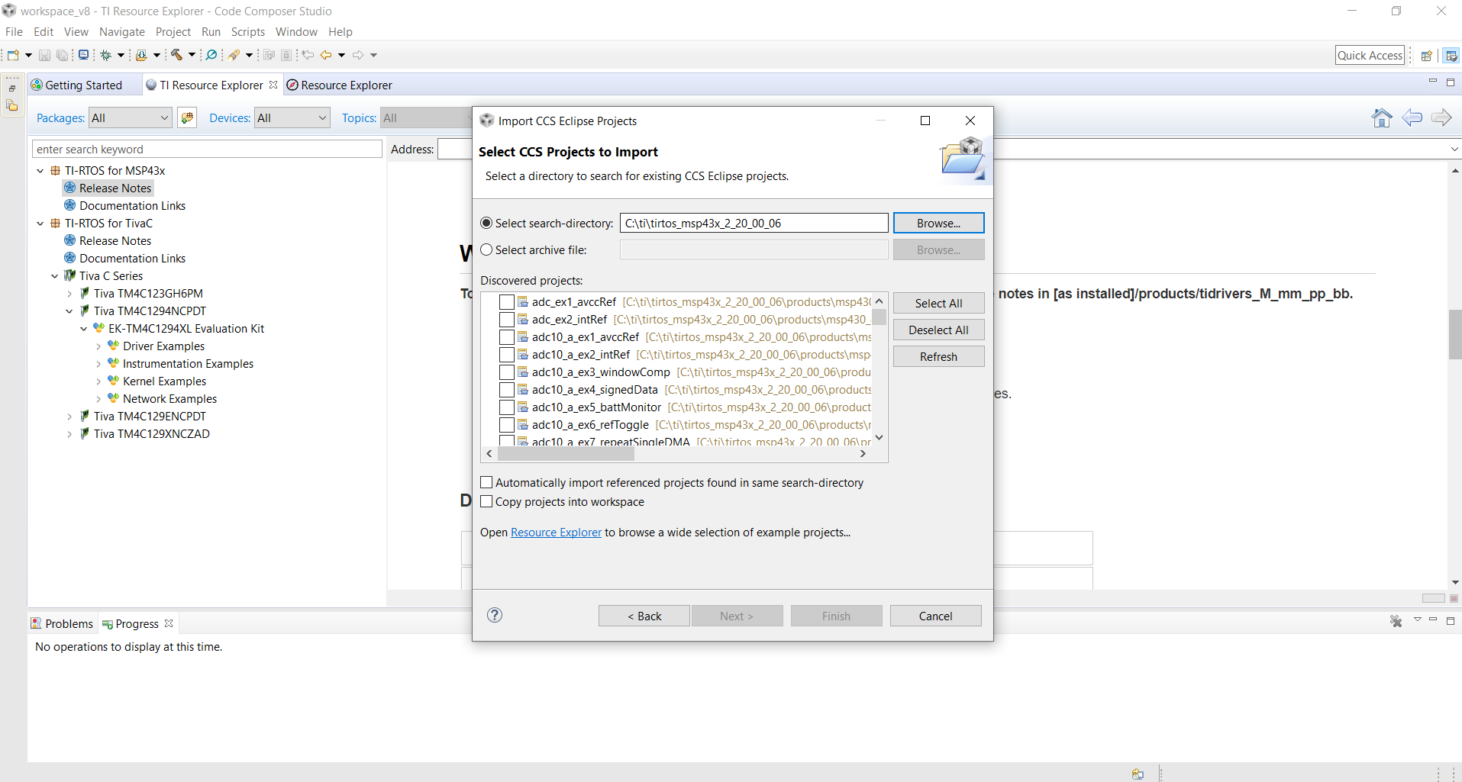Click the Select All button
Viewport: 1462px width, 782px height.
click(938, 303)
